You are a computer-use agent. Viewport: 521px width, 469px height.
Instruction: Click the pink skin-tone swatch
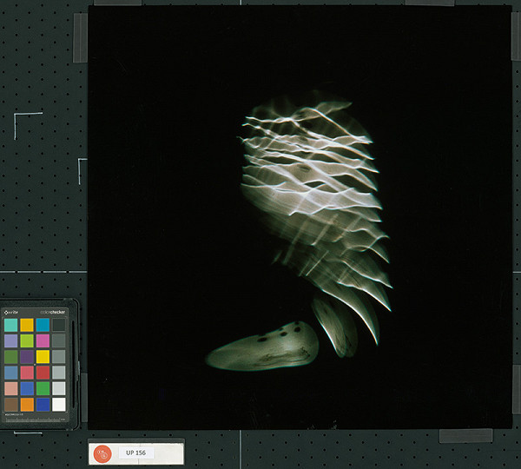(x=10, y=388)
